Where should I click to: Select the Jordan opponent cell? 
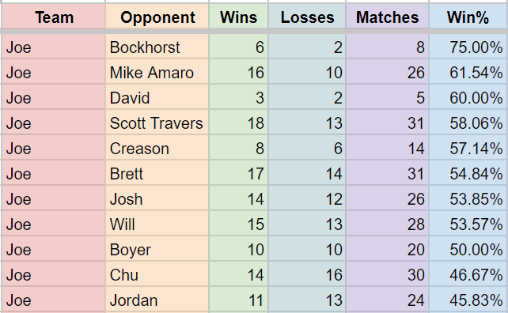157,300
